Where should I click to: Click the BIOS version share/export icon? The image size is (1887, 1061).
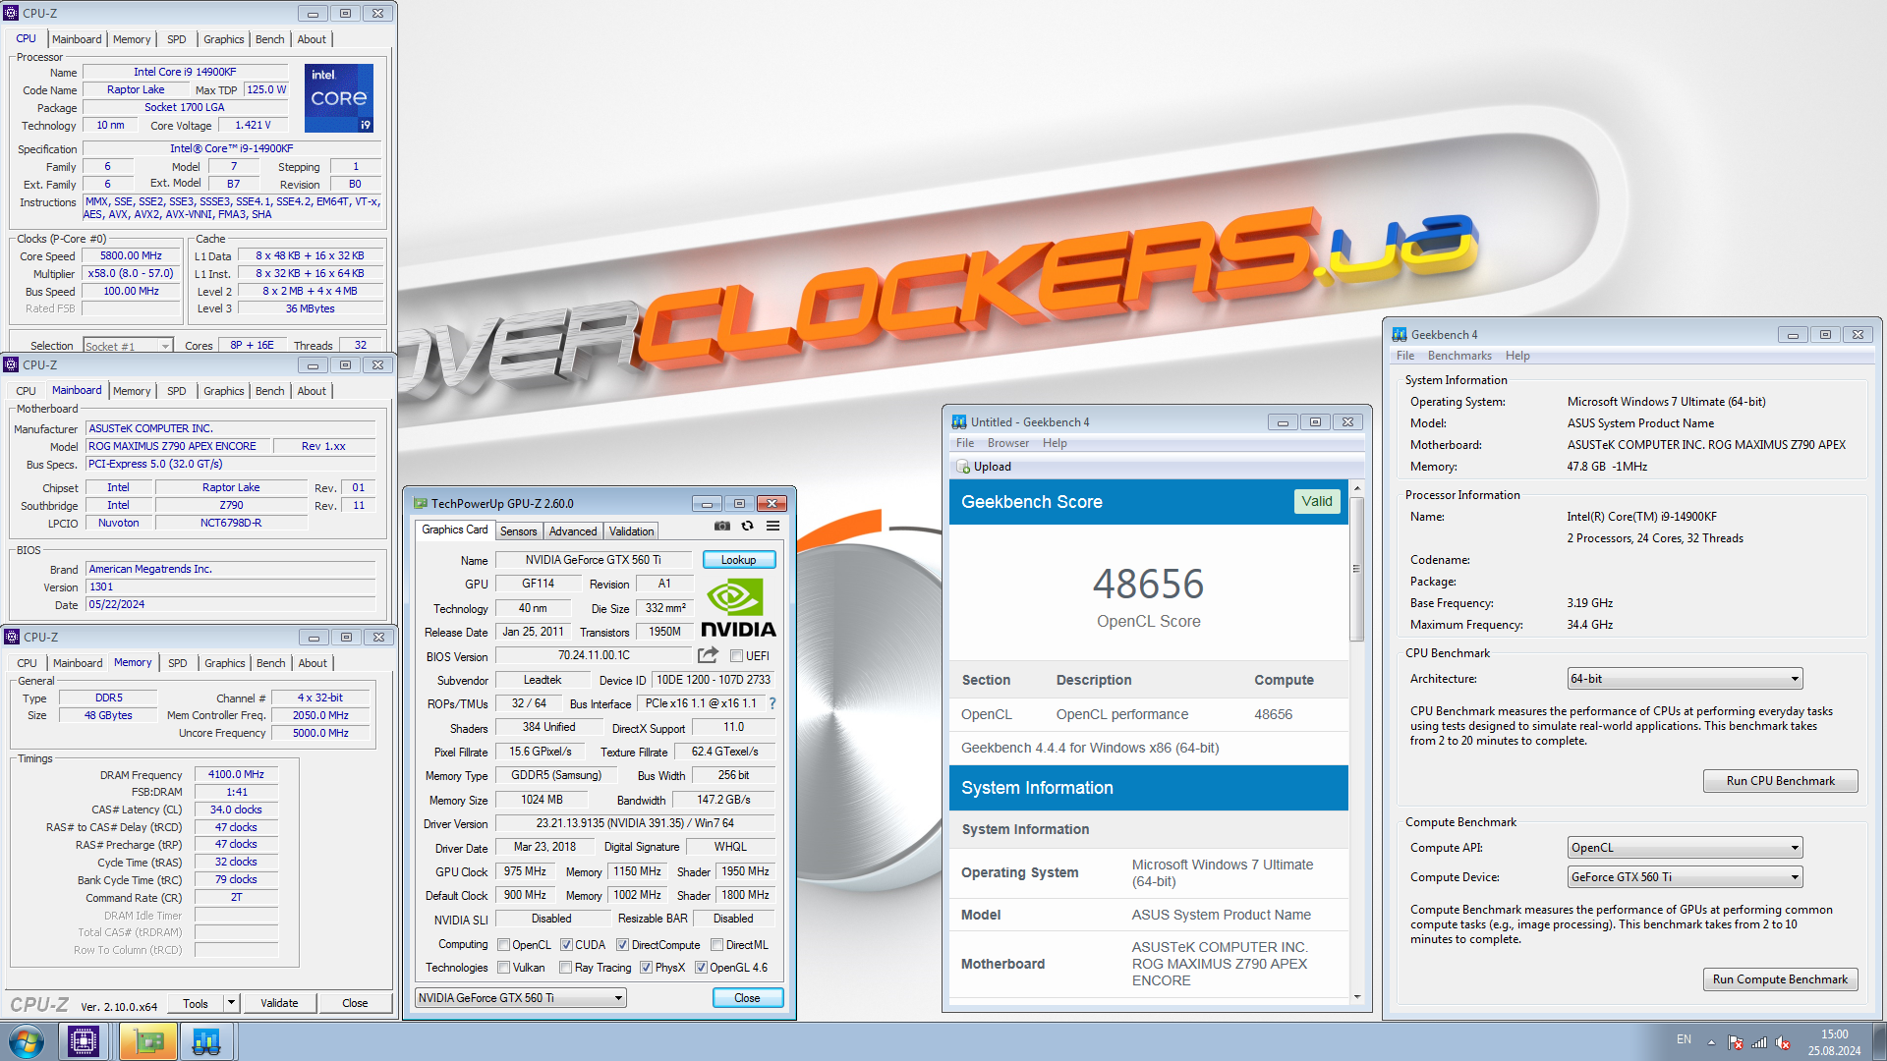(708, 655)
